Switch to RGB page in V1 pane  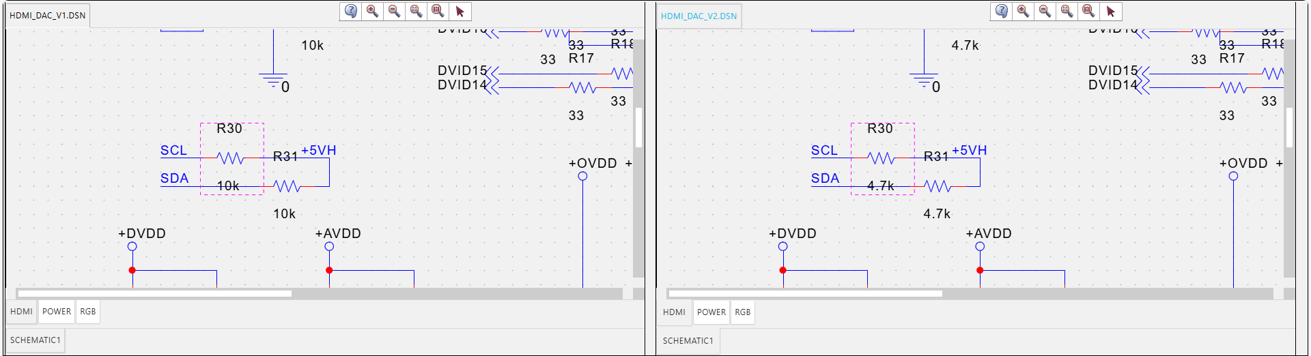pyautogui.click(x=88, y=312)
